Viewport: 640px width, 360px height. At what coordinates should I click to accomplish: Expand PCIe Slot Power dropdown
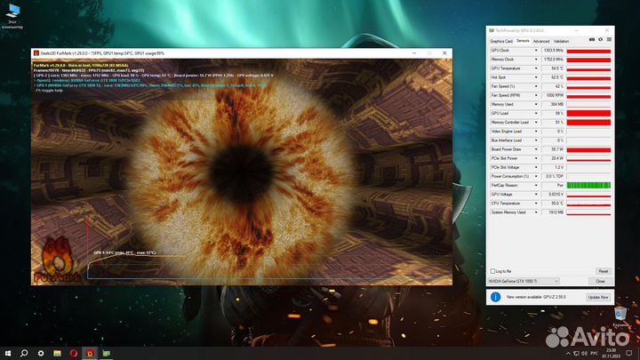(x=536, y=158)
